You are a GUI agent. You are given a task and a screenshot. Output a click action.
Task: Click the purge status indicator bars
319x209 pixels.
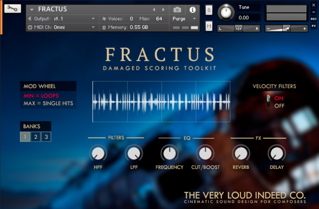185,27
